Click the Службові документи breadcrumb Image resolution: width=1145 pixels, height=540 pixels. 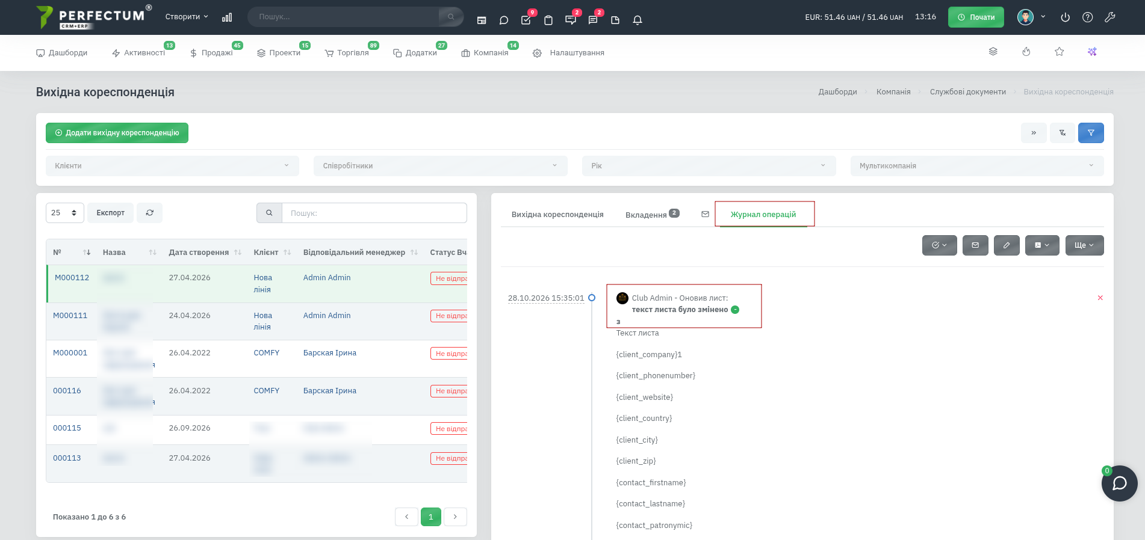coord(967,92)
